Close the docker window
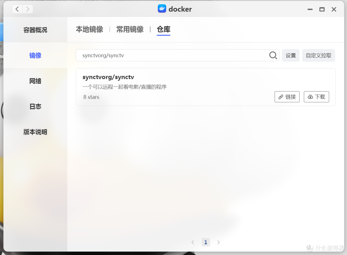Viewport: 347px width, 255px height. pos(334,9)
